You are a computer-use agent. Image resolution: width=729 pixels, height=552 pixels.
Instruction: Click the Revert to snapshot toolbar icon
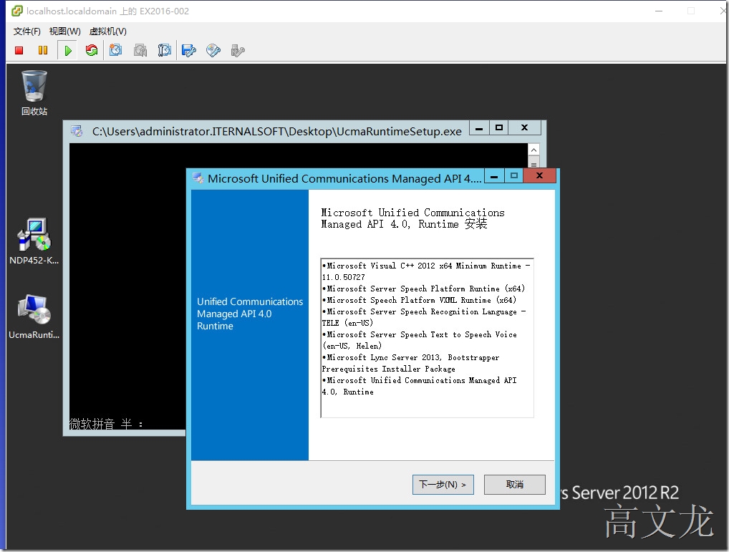(x=140, y=50)
